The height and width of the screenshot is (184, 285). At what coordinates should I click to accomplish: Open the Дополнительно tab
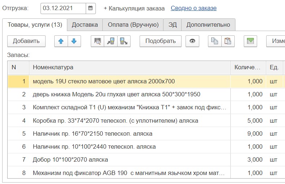208,25
